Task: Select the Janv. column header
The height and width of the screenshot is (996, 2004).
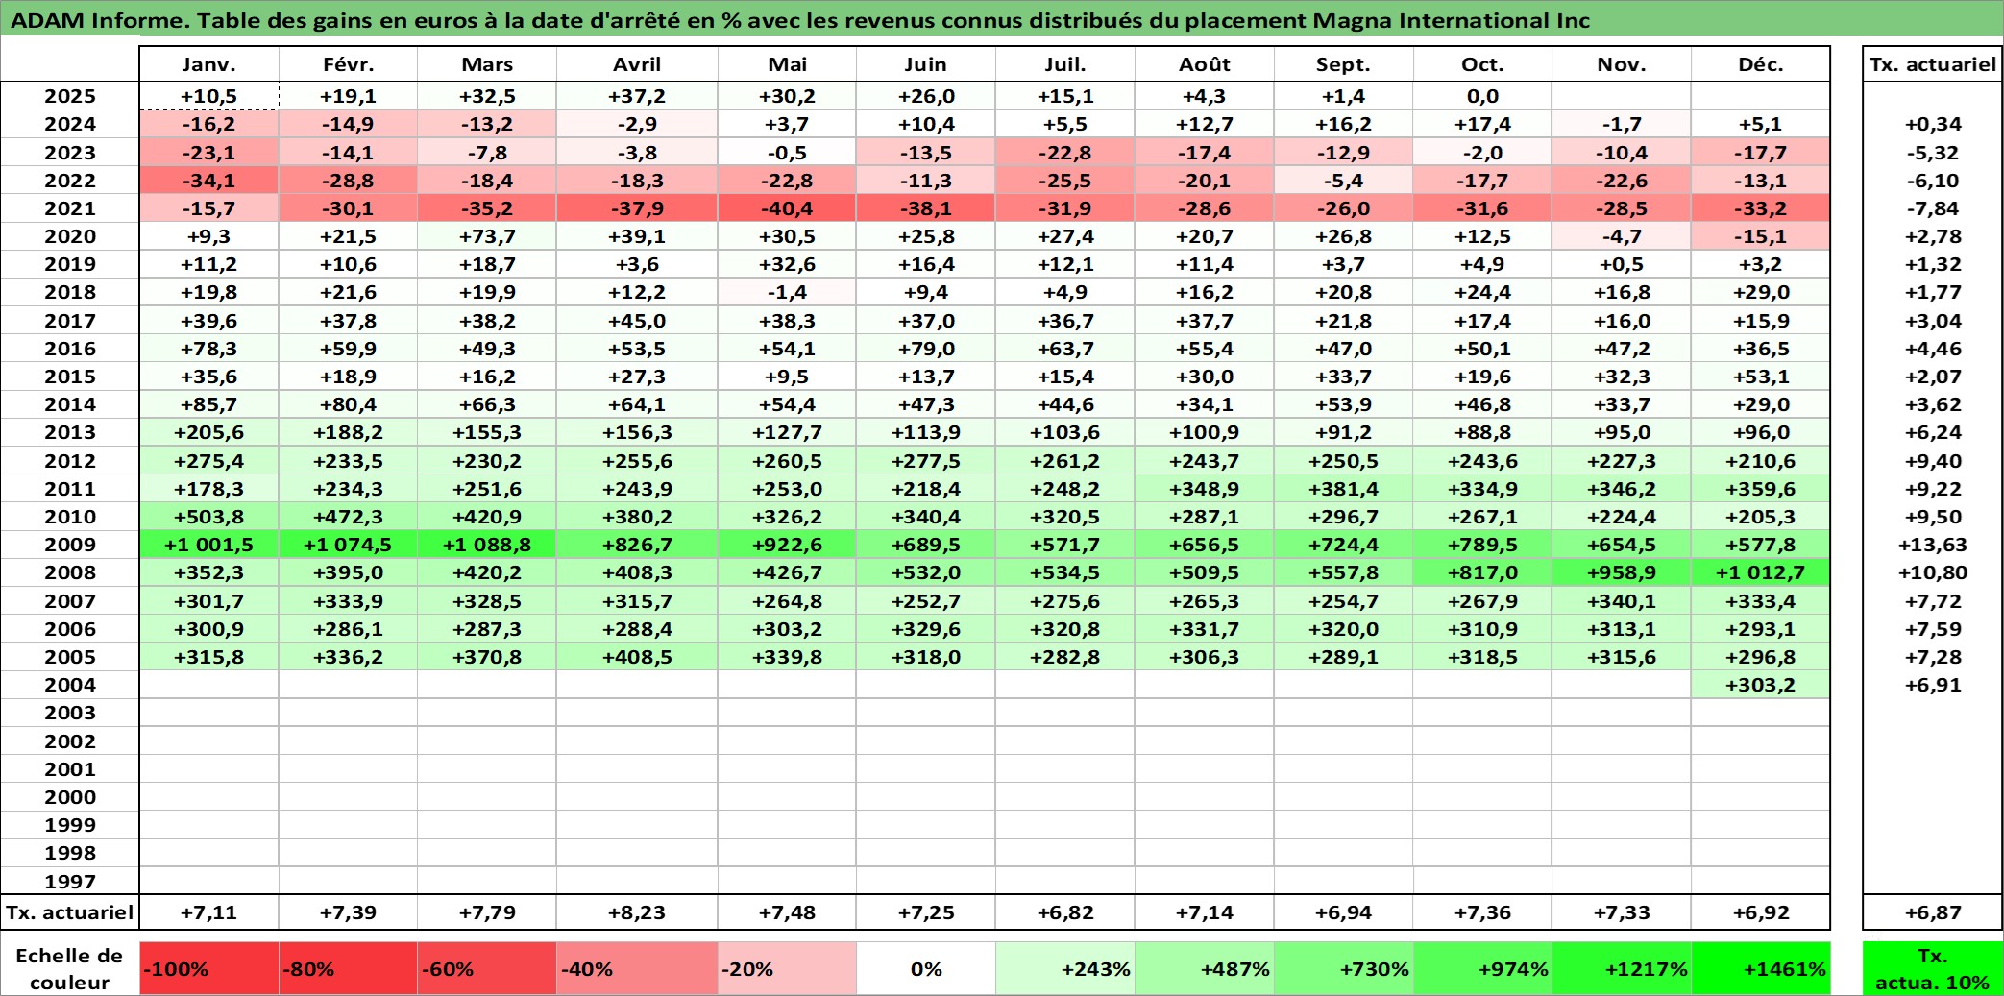Action: 208,64
